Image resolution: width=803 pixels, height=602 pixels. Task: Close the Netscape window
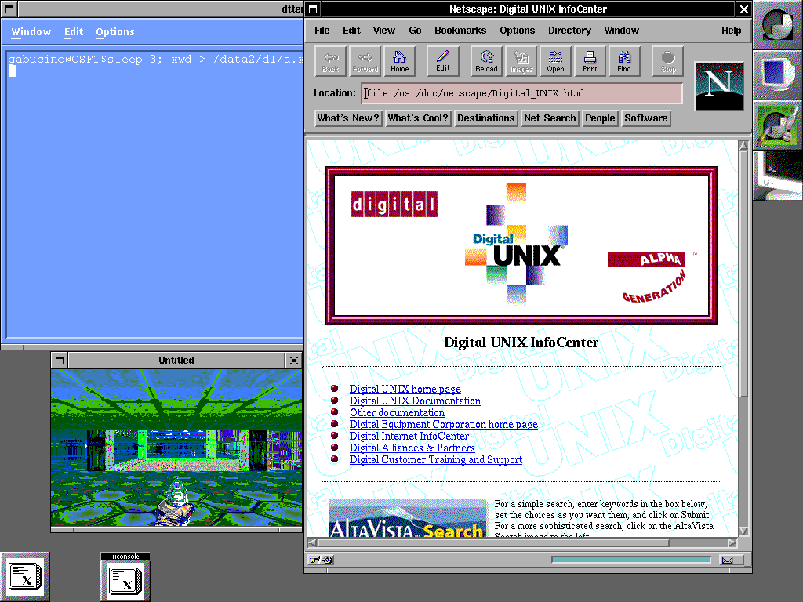click(743, 9)
